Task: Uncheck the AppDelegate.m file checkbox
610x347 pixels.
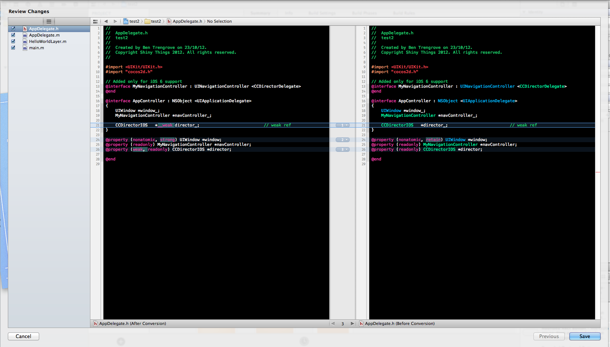Action: [x=13, y=35]
